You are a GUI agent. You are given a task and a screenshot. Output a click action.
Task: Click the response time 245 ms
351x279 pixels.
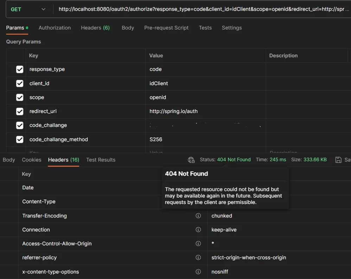pos(278,160)
